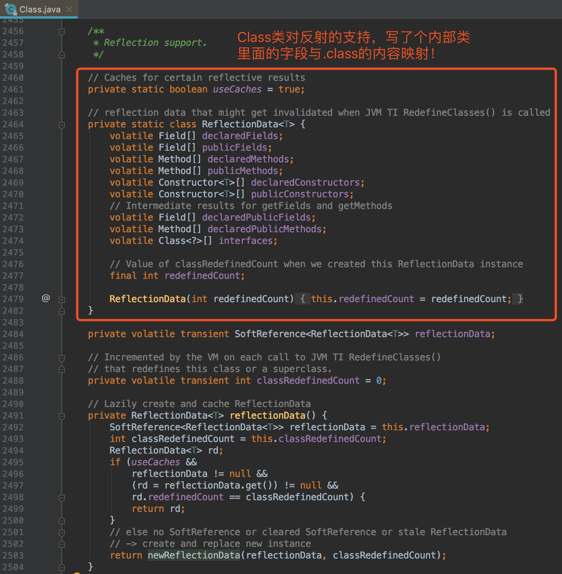The height and width of the screenshot is (574, 562).
Task: Click the 'declaredPublicMethods' field name
Action: point(265,229)
